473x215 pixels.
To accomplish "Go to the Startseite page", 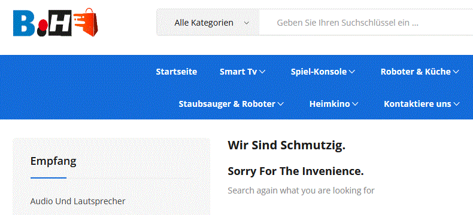I will [177, 72].
